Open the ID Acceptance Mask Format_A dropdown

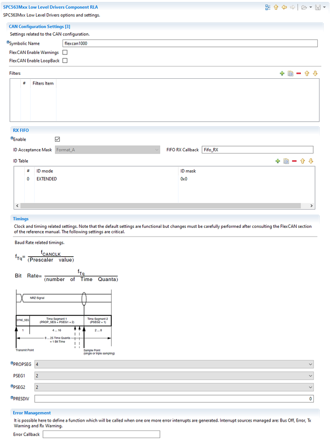click(107, 150)
